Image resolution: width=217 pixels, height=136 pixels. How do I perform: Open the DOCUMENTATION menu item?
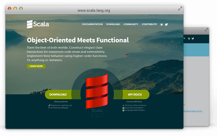click(x=92, y=24)
